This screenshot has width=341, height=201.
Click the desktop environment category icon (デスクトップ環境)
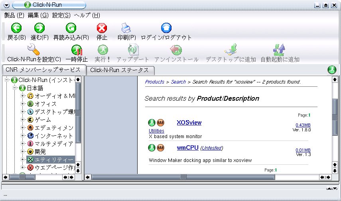[x=30, y=111]
